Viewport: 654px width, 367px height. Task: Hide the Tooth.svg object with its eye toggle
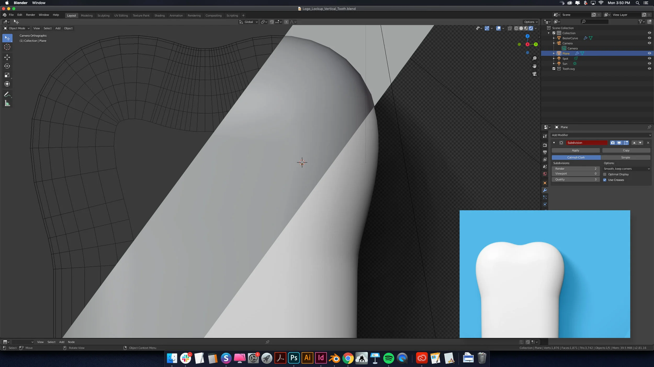650,69
